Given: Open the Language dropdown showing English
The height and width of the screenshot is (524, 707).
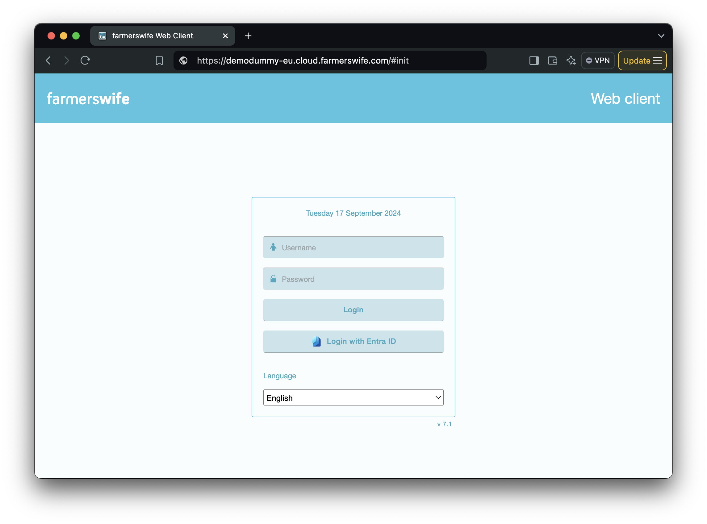Looking at the screenshot, I should (353, 397).
